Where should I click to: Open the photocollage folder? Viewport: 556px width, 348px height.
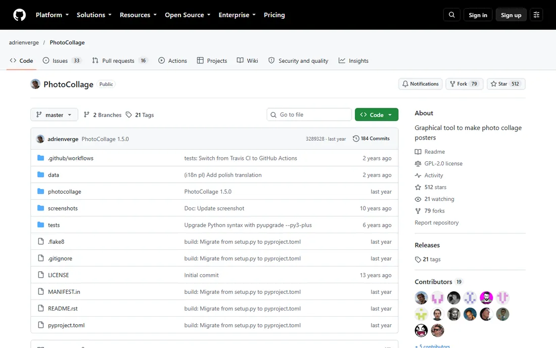point(65,192)
